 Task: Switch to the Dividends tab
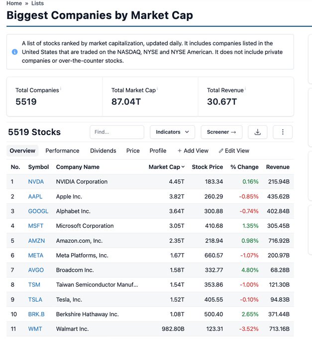[103, 151]
